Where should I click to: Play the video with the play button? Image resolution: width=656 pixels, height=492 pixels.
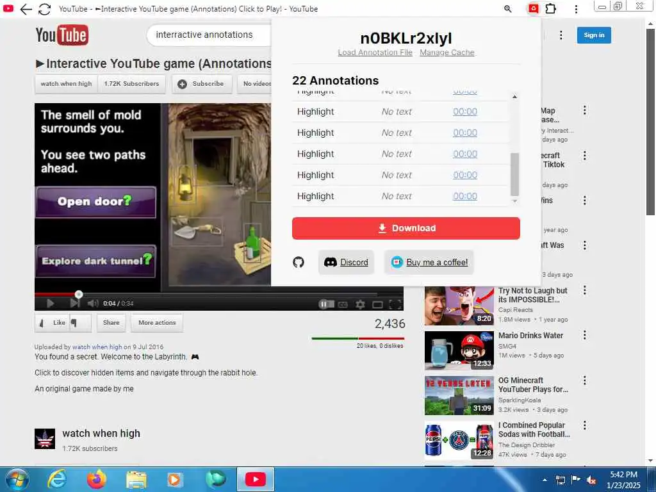tap(50, 303)
